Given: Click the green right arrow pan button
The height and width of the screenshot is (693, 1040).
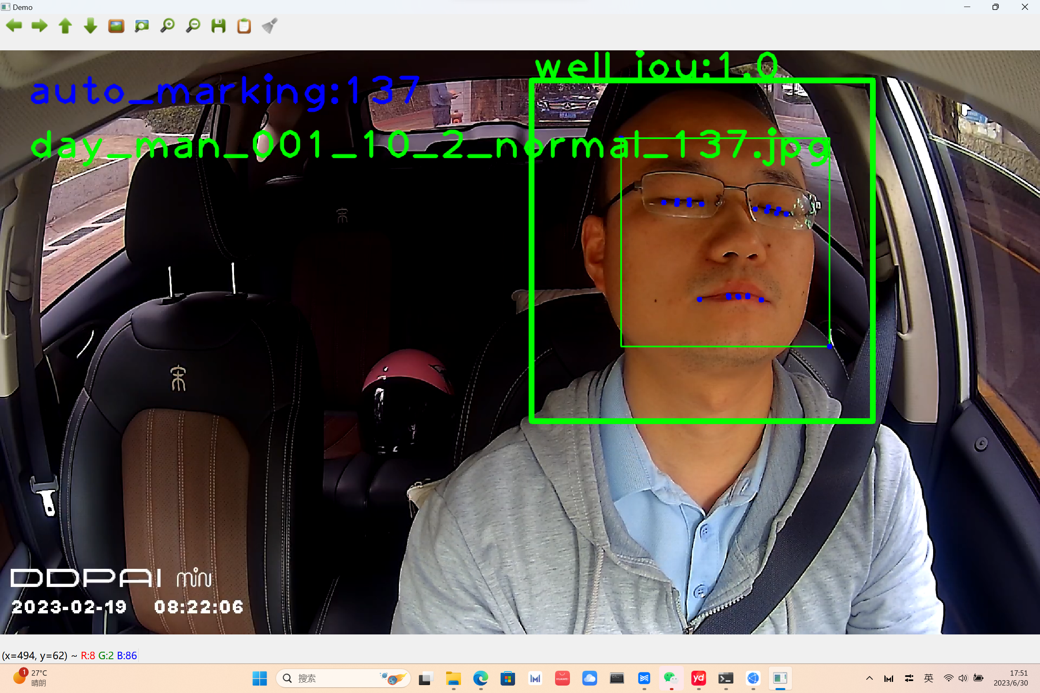Looking at the screenshot, I should click(39, 26).
